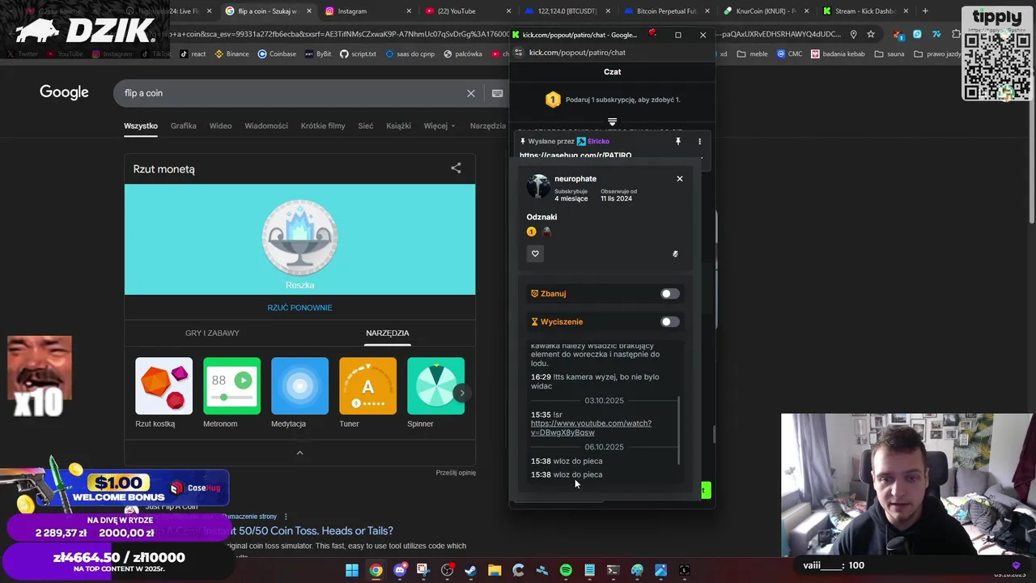Click the flipped coin showing Reszka
The image size is (1036, 583).
point(299,237)
